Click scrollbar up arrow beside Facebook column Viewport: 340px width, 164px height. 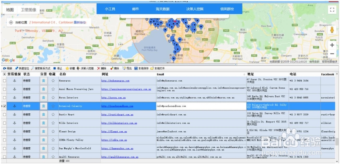[x=337, y=74]
